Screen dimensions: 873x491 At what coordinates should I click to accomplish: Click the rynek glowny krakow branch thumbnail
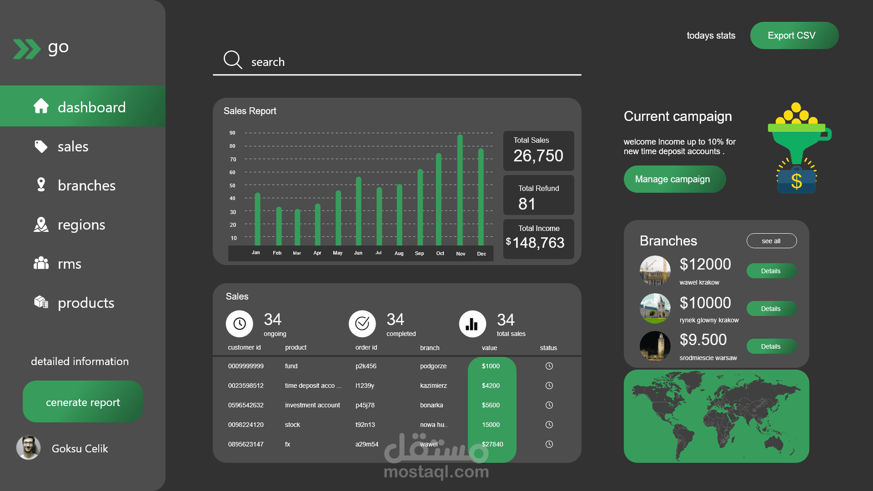tap(655, 308)
